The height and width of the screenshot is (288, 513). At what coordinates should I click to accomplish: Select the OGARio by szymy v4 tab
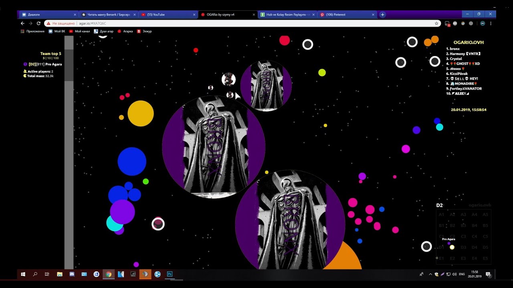point(228,14)
